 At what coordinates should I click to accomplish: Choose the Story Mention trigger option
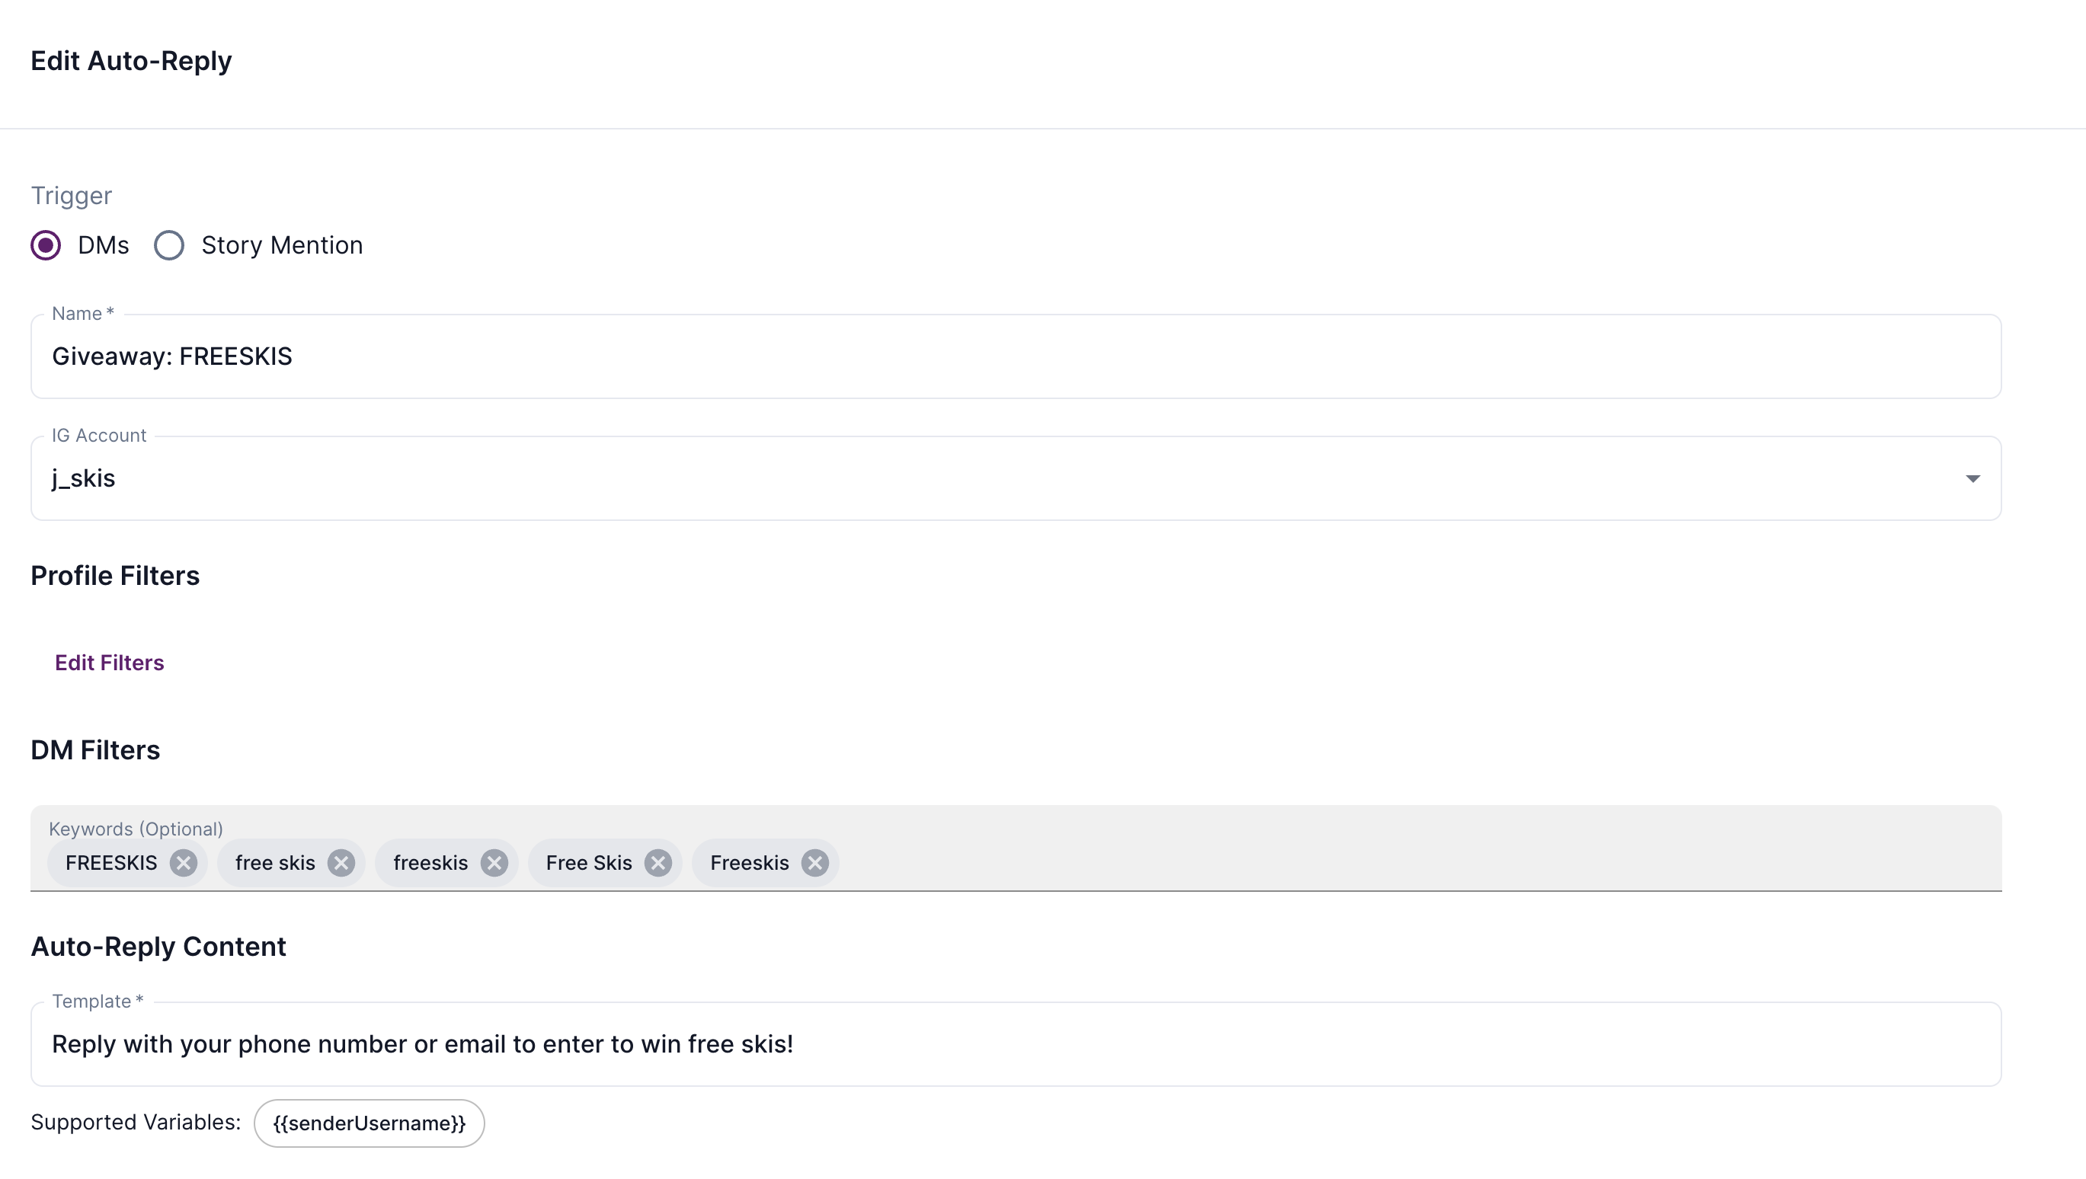168,245
